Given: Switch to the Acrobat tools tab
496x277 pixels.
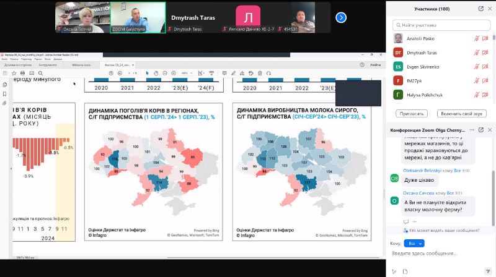Looking at the screenshot, I should [48, 65].
